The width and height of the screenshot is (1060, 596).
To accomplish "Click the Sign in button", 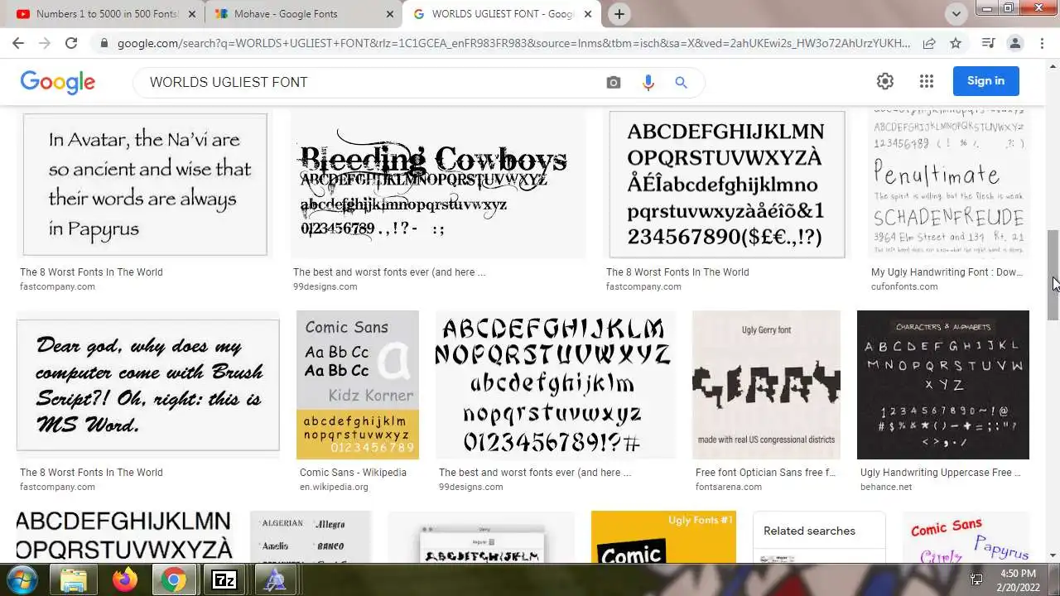I will point(985,81).
